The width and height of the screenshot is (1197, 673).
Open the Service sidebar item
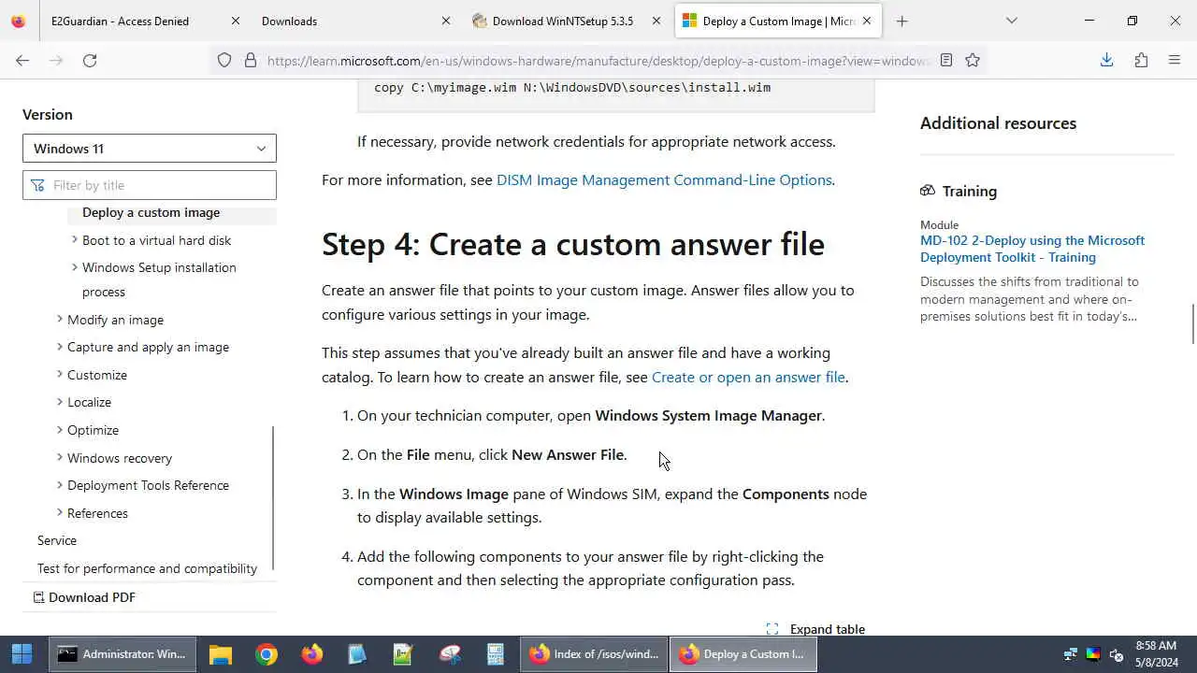pyautogui.click(x=57, y=540)
